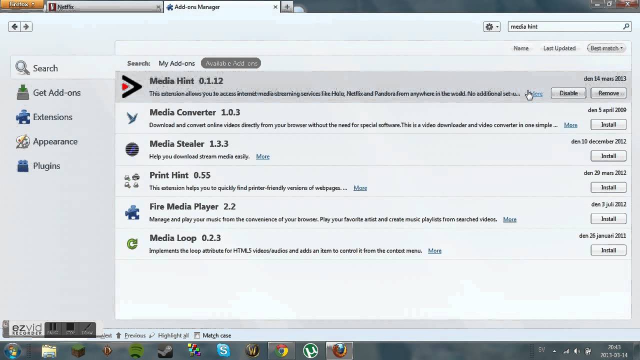Install Media Loop

608,250
